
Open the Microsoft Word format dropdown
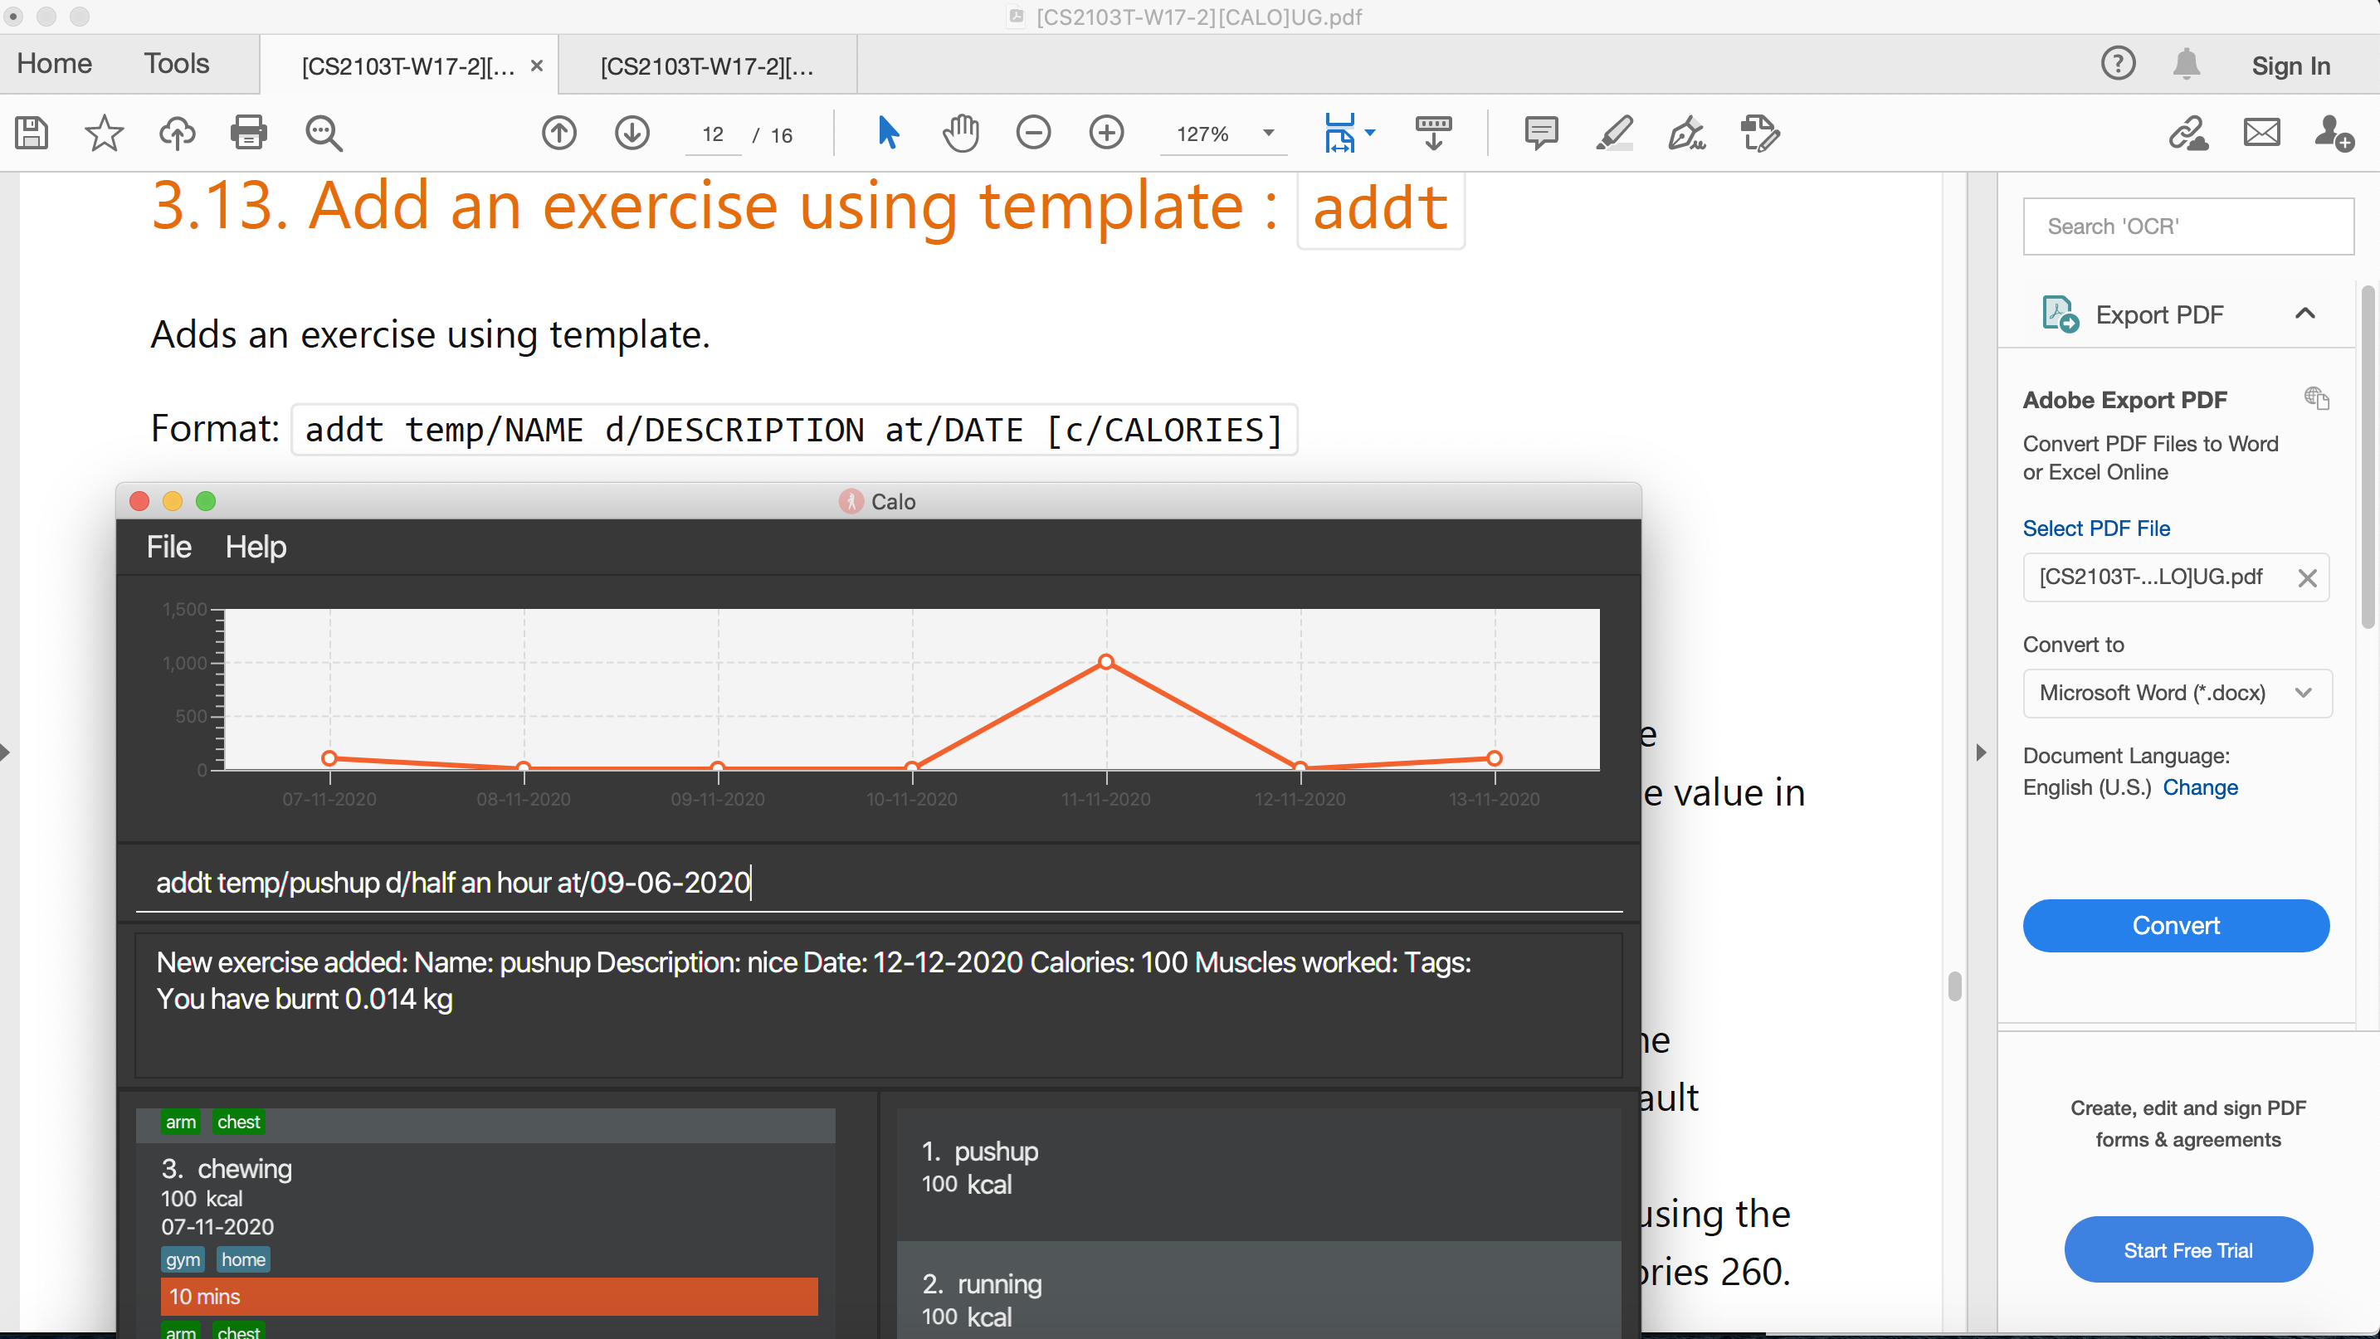point(2177,694)
